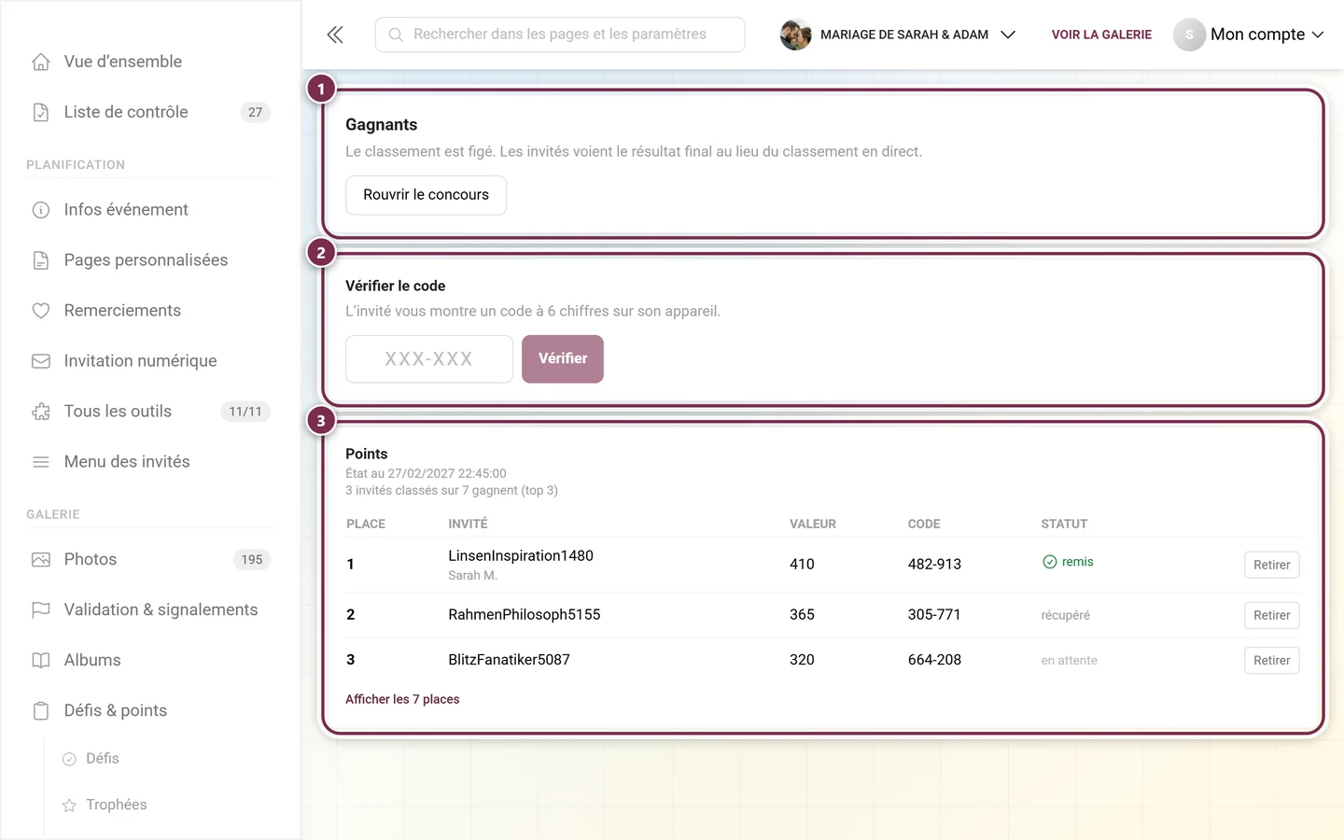Click the Albums book icon
This screenshot has height=840, width=1344.
(x=41, y=661)
